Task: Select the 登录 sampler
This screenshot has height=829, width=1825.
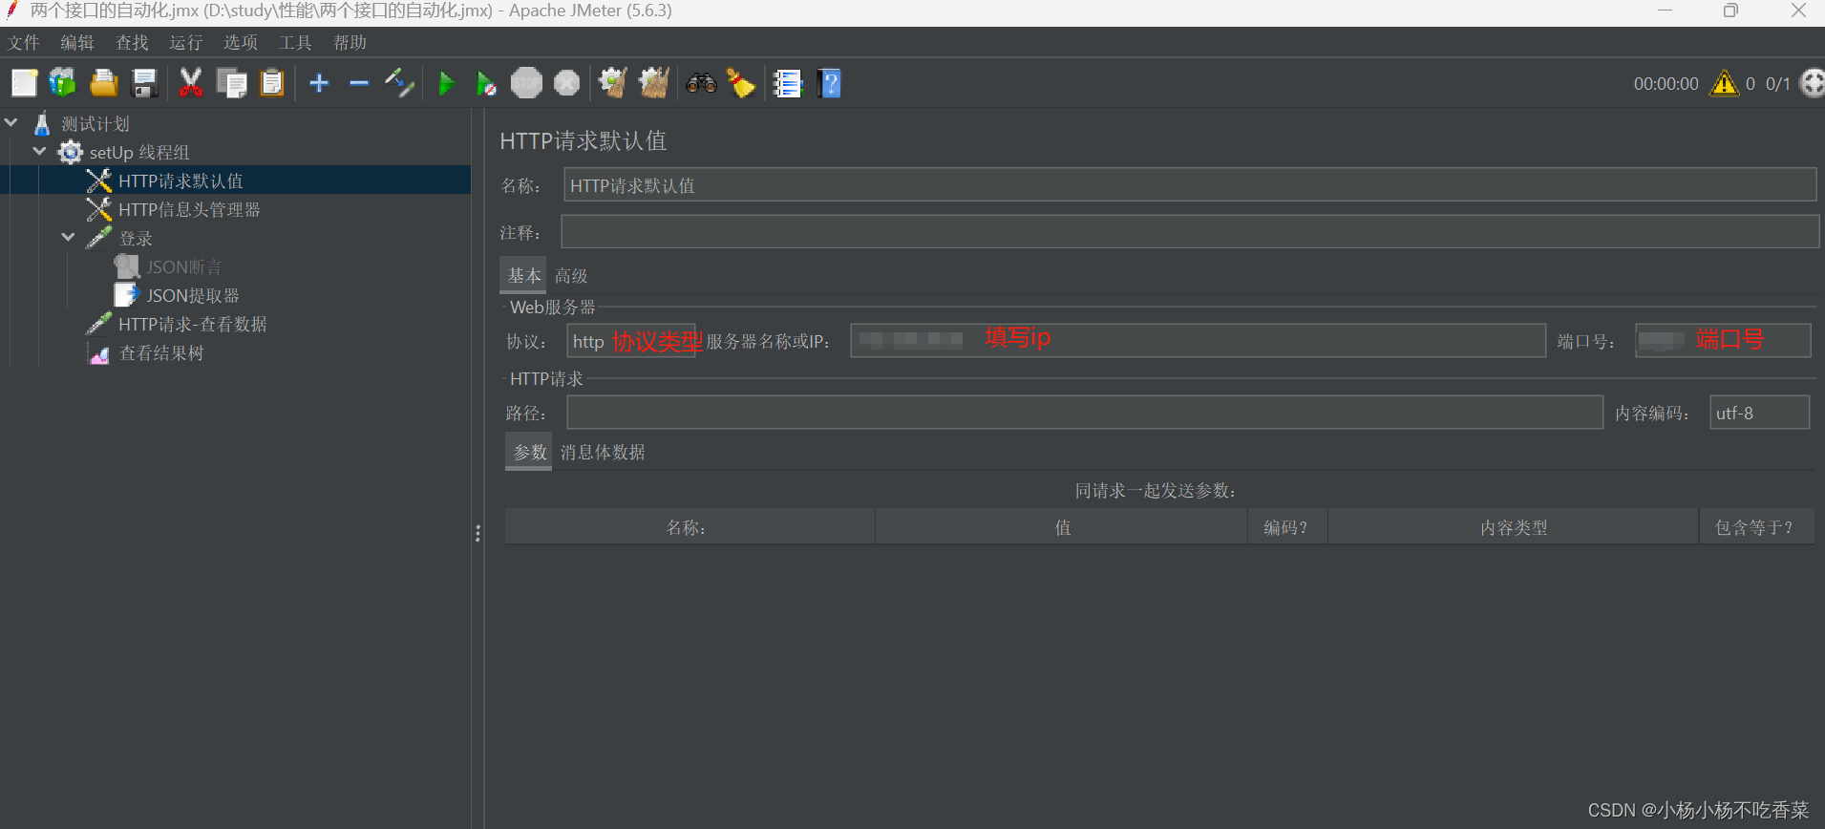Action: [136, 238]
